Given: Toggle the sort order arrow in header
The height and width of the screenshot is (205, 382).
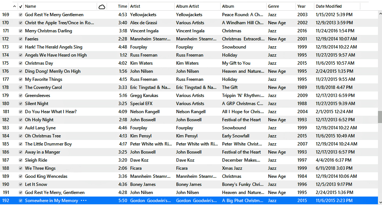Looking at the screenshot, I should [x=15, y=6].
